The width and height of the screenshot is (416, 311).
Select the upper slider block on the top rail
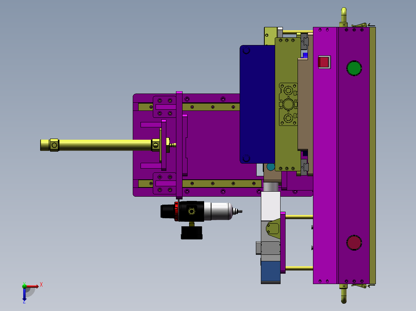point(164,107)
